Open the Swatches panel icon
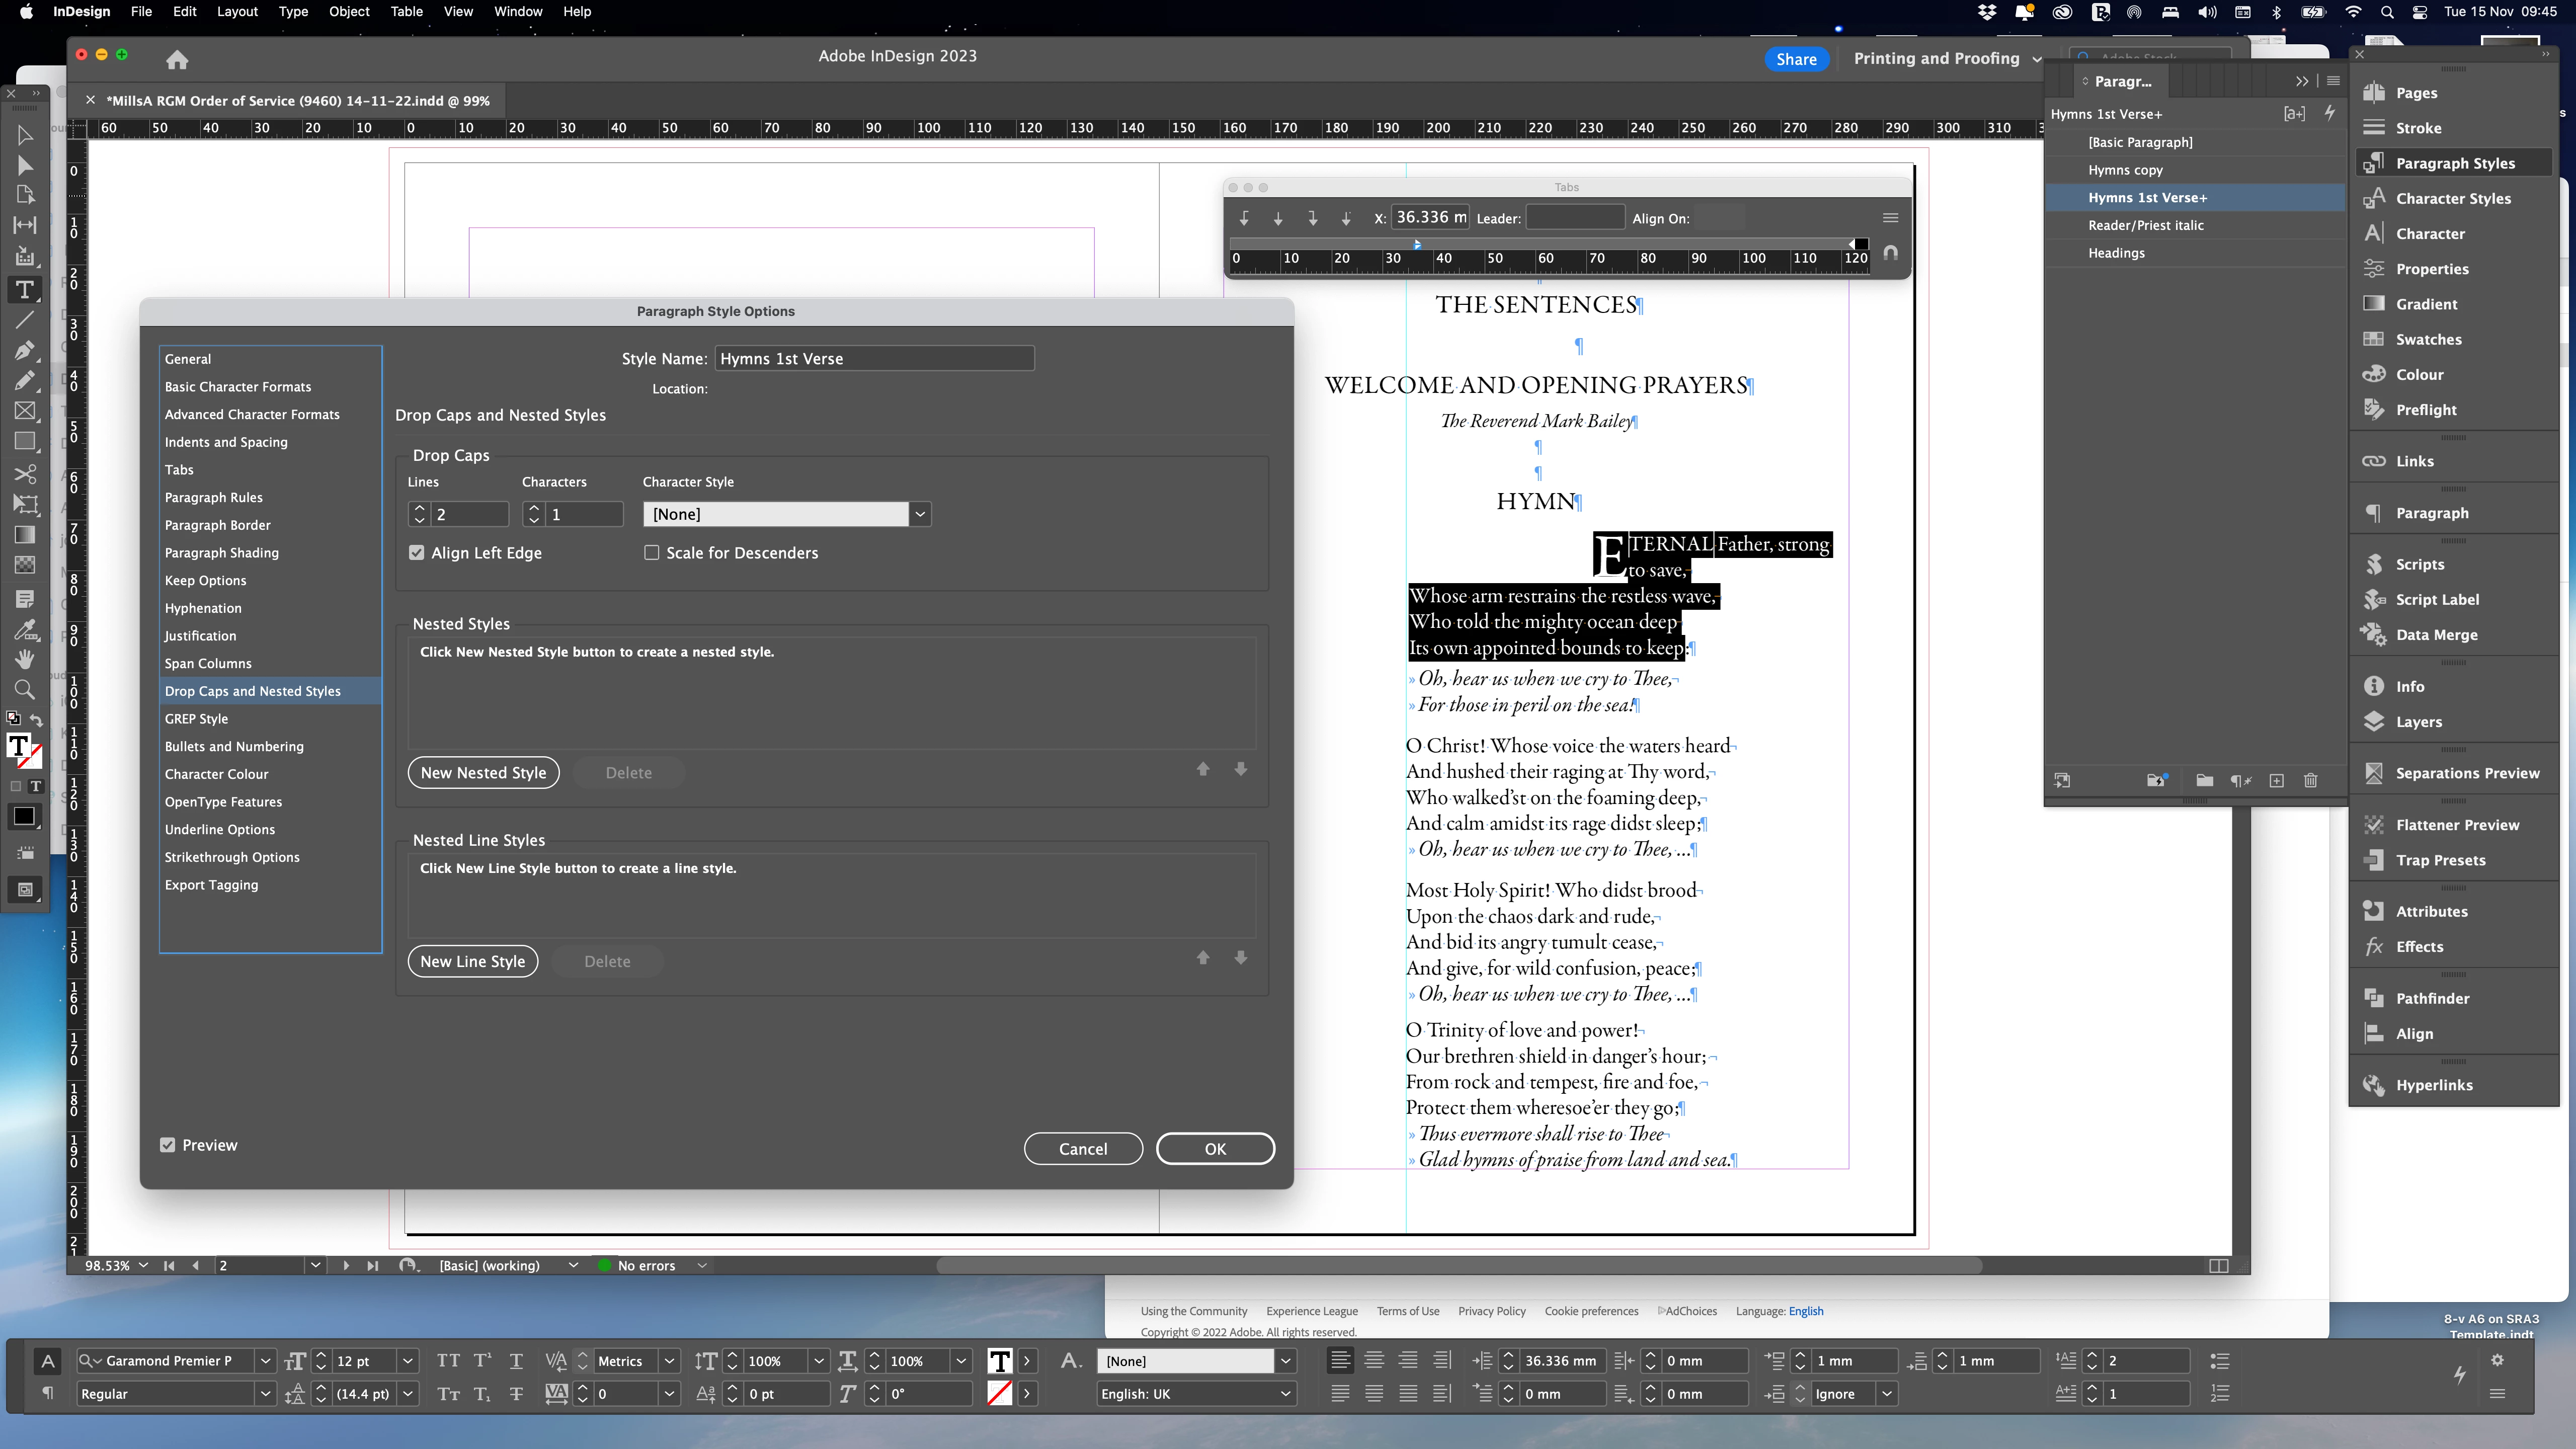The image size is (2576, 1449). (x=2374, y=339)
